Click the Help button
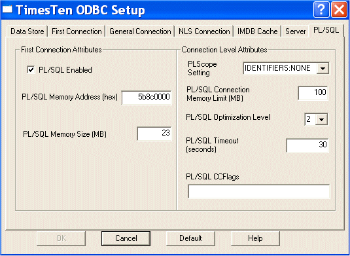 pyautogui.click(x=255, y=238)
